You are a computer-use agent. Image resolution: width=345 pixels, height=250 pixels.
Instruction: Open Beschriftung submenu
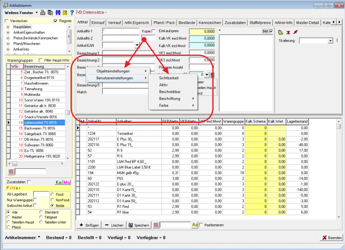[173, 99]
